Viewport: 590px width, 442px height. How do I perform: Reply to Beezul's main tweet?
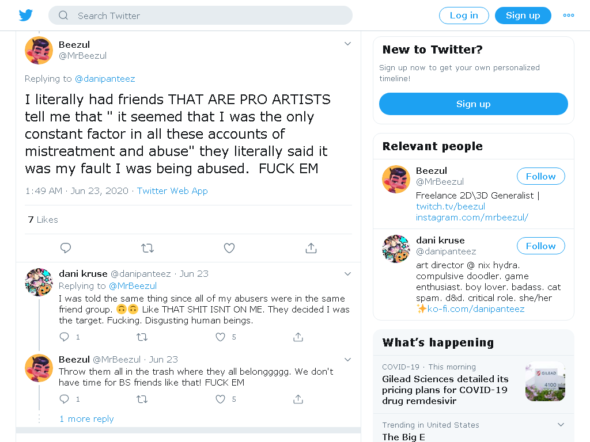point(66,248)
